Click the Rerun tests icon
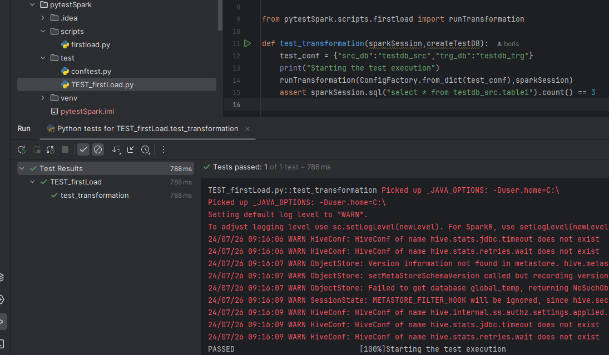Viewport: 609px width, 355px height. tap(22, 149)
